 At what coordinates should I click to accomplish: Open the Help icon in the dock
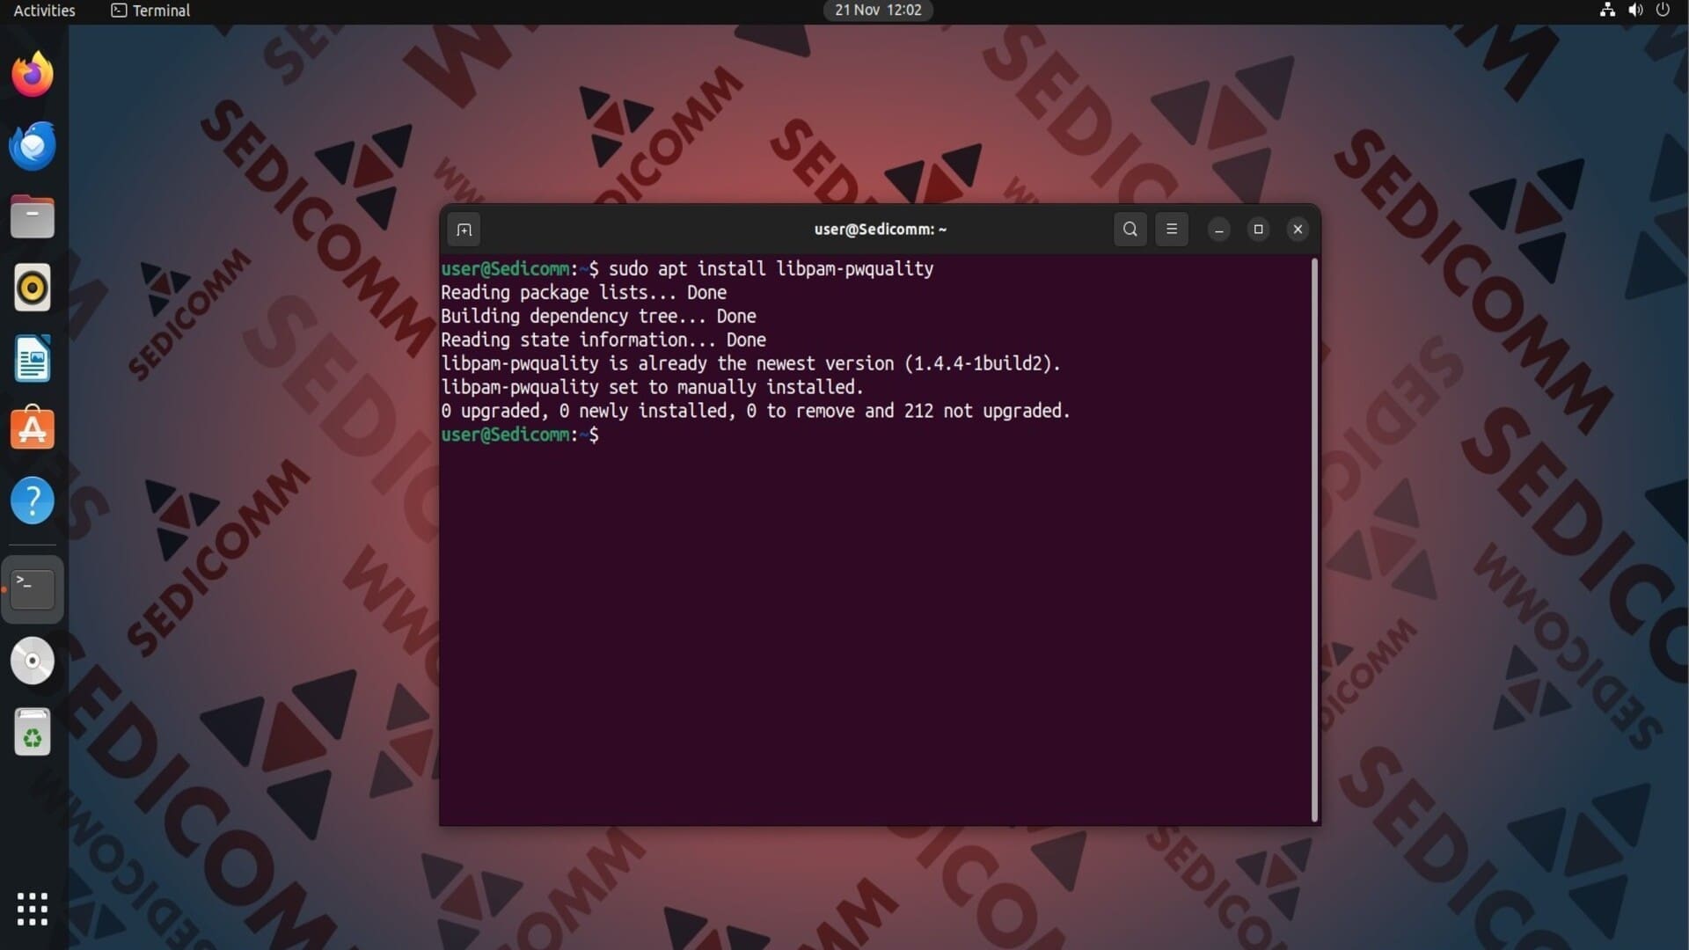pos(33,501)
